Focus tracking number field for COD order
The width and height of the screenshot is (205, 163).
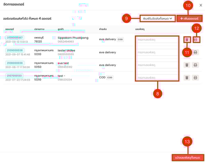pyautogui.click(x=157, y=78)
